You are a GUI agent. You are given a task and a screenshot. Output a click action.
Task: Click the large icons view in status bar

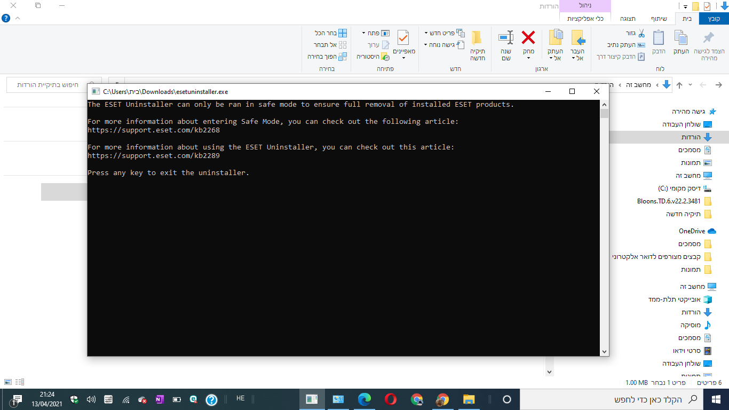[8, 382]
